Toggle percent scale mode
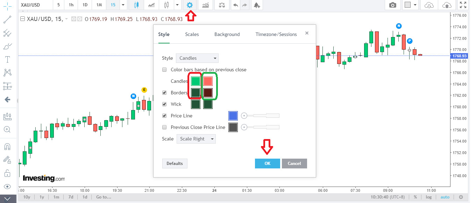The height and width of the screenshot is (203, 476). pyautogui.click(x=415, y=197)
